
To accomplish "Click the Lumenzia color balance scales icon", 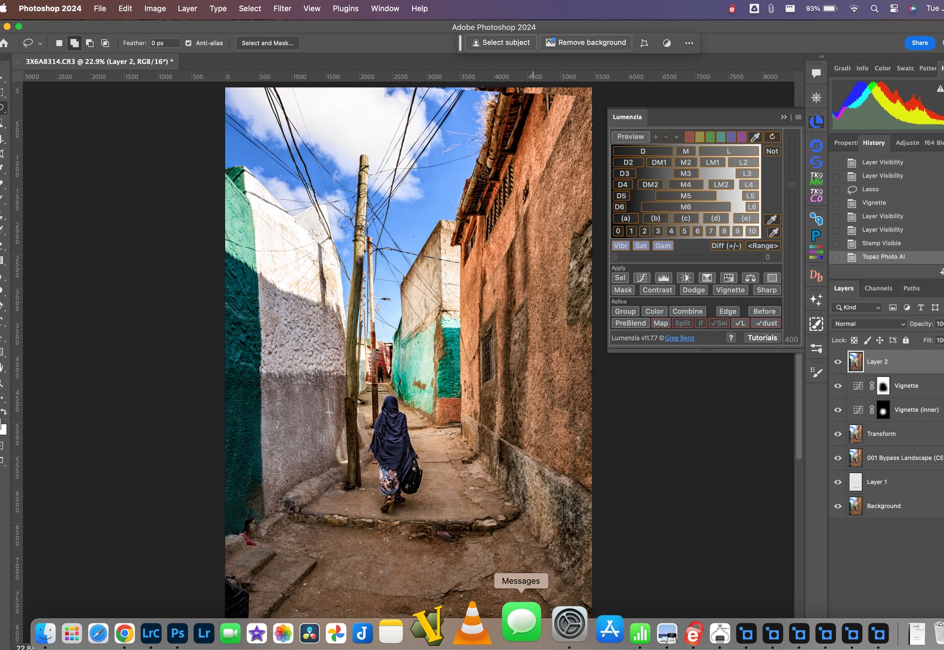I will tap(750, 278).
